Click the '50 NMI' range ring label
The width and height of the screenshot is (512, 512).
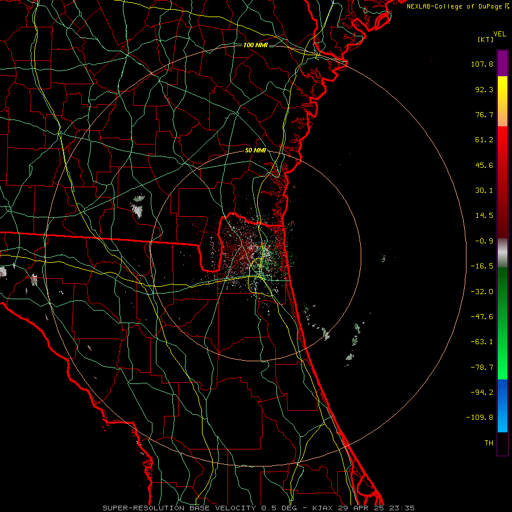[255, 151]
